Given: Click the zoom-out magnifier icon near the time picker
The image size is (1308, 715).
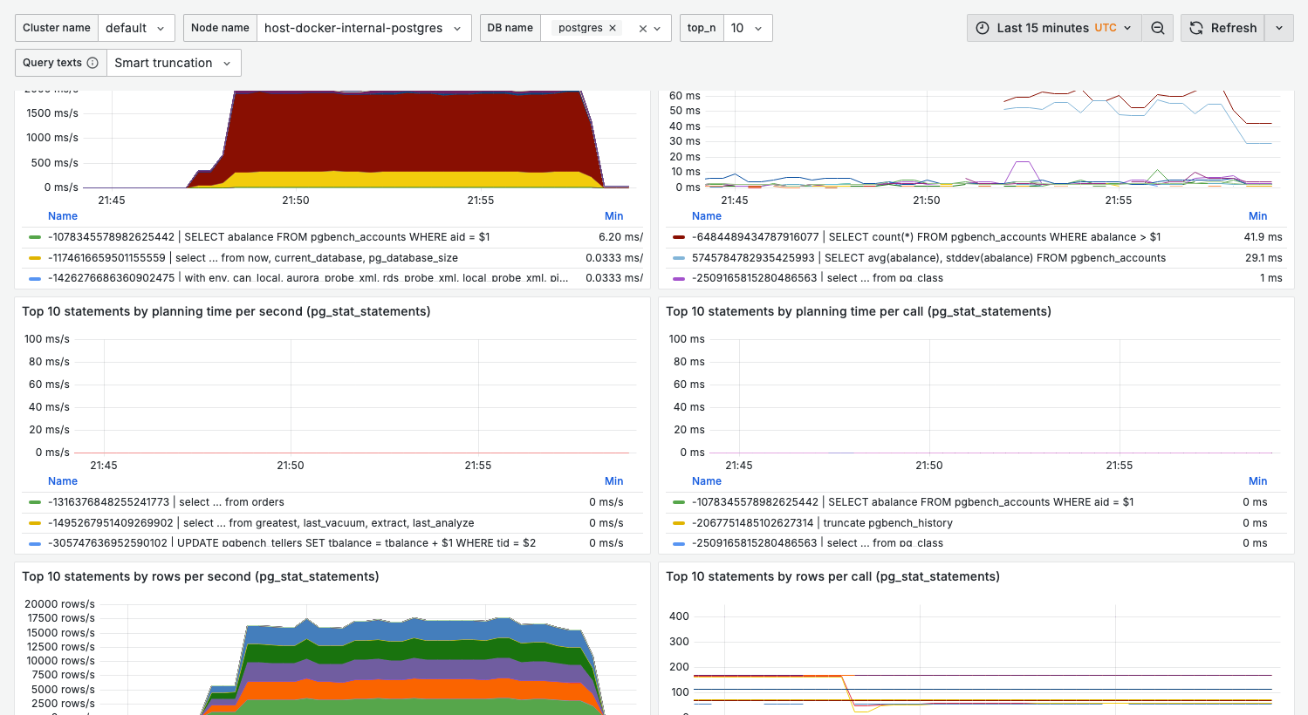Looking at the screenshot, I should (x=1158, y=27).
